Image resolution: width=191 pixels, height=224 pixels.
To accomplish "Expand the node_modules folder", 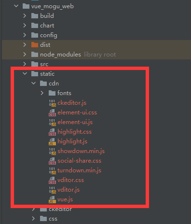I will coord(25,55).
